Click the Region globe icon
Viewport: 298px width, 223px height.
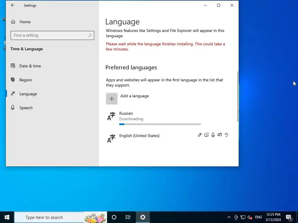[13, 80]
